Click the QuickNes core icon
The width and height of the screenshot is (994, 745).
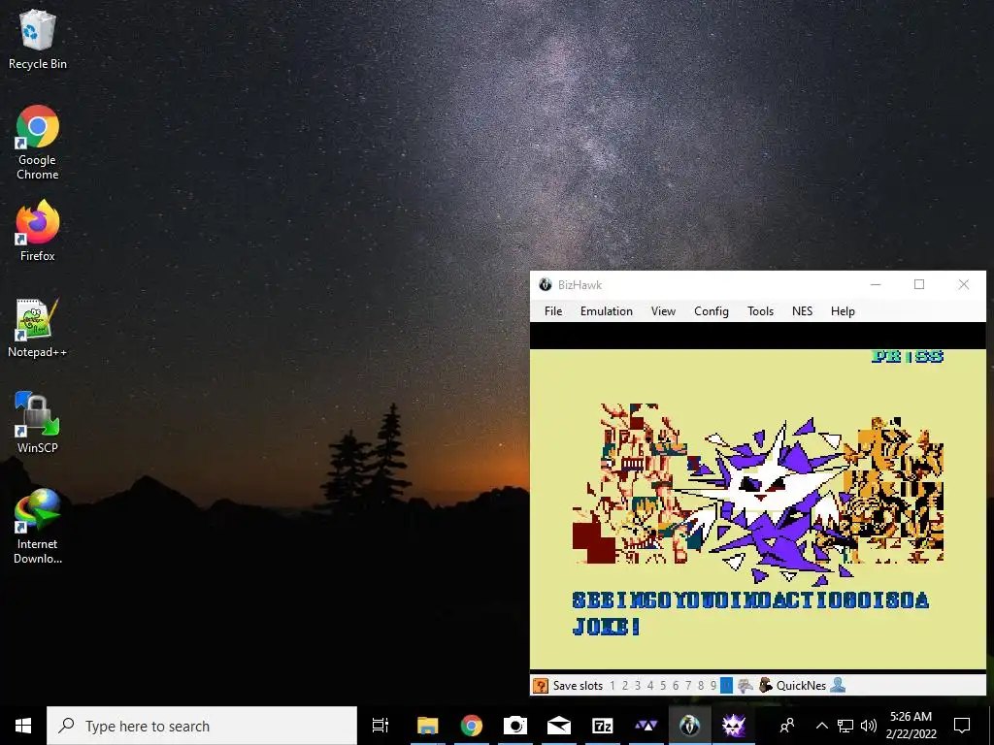766,686
